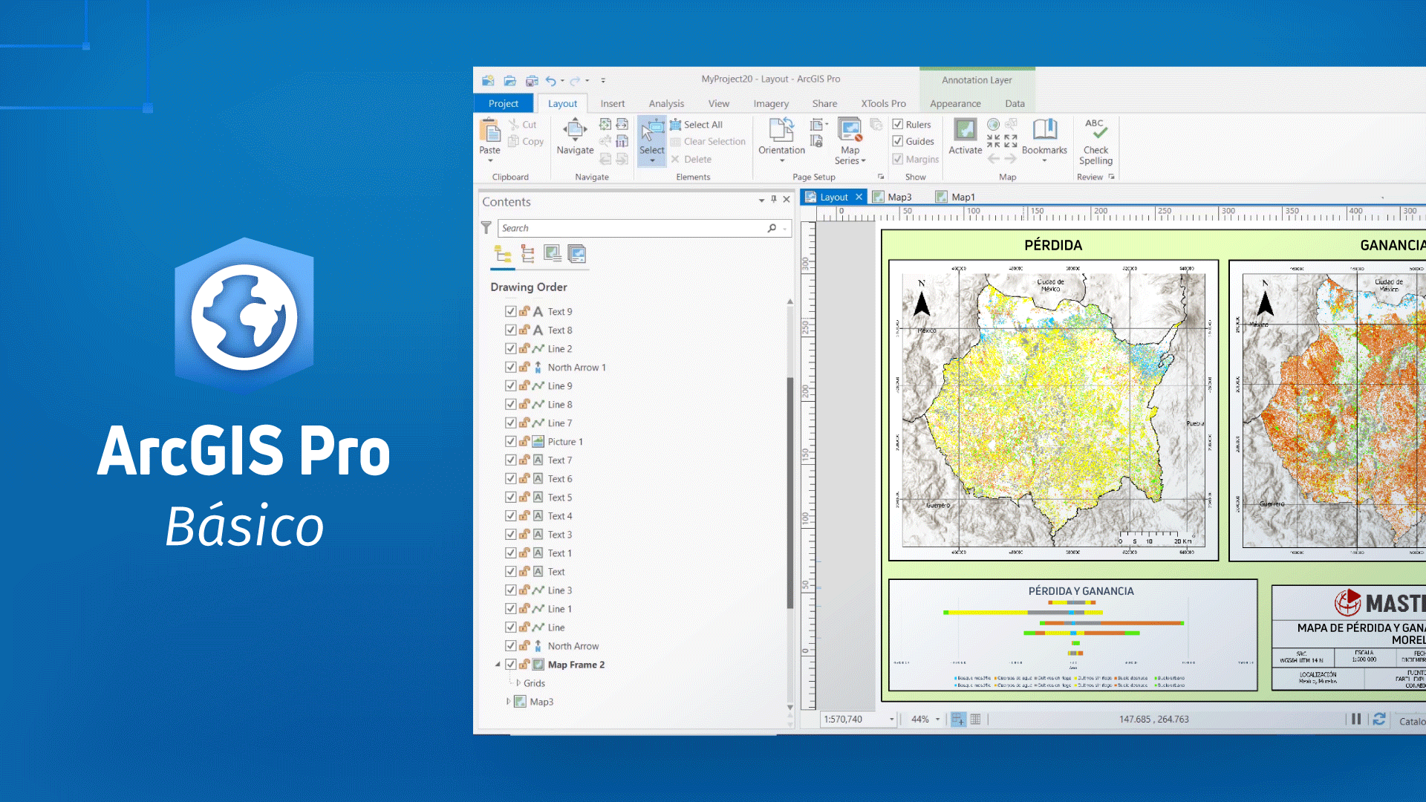Click the Contents search field

click(631, 228)
